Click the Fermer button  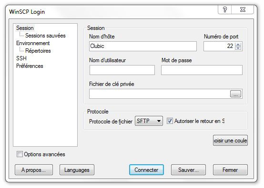[x=230, y=170]
